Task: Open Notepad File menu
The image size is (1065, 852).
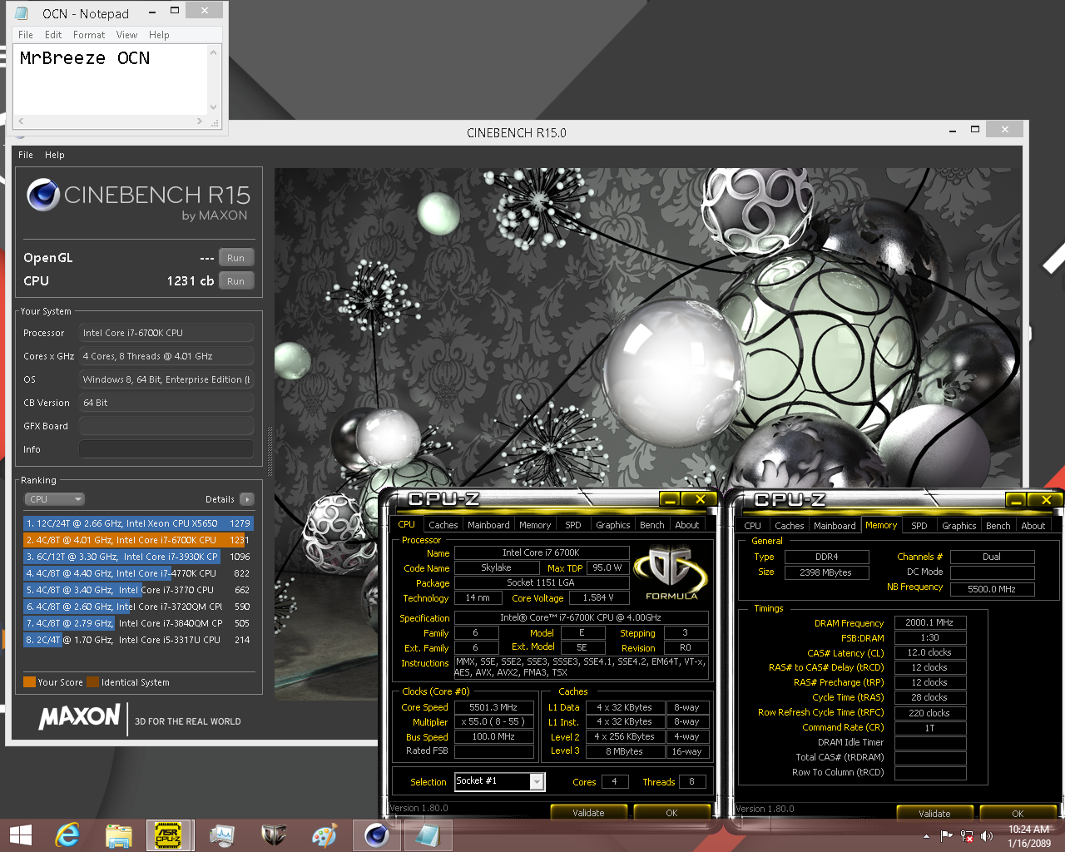Action: [x=26, y=35]
